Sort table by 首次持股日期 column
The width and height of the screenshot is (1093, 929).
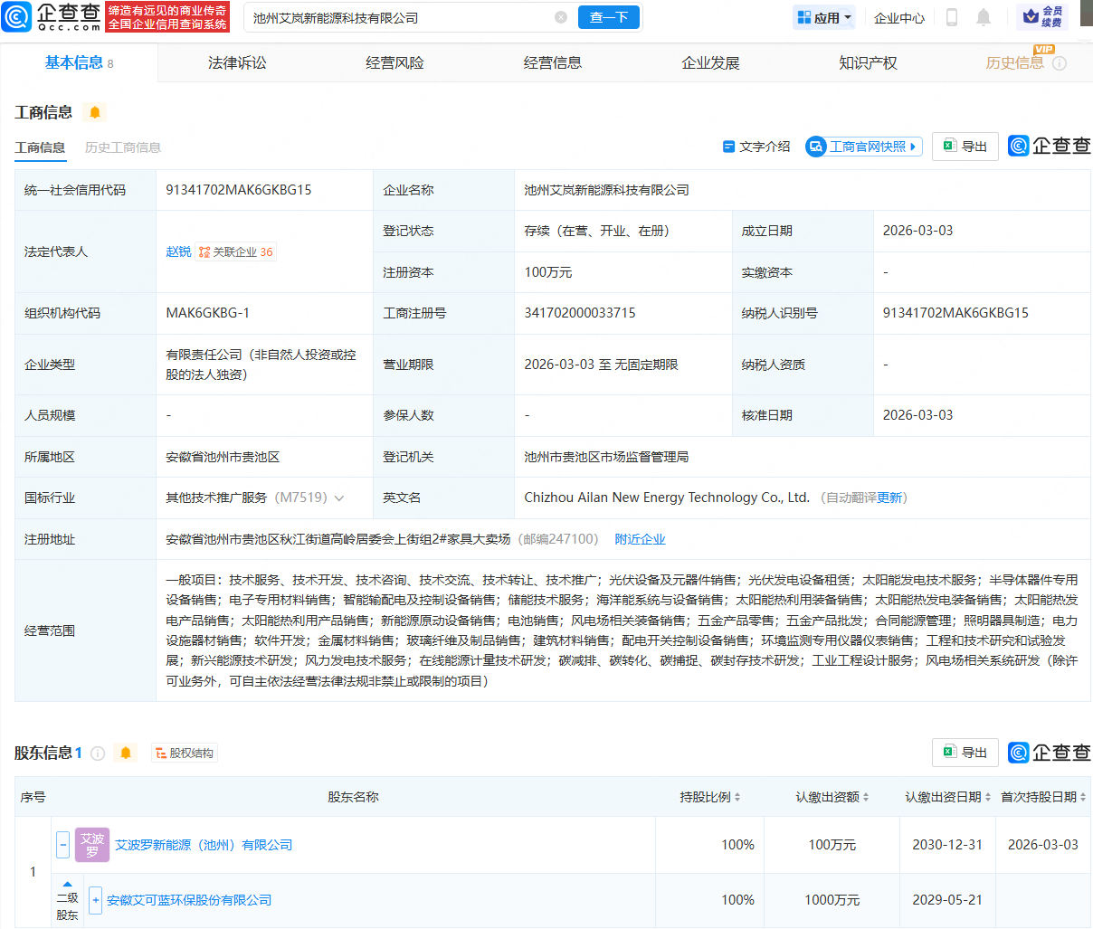1043,797
